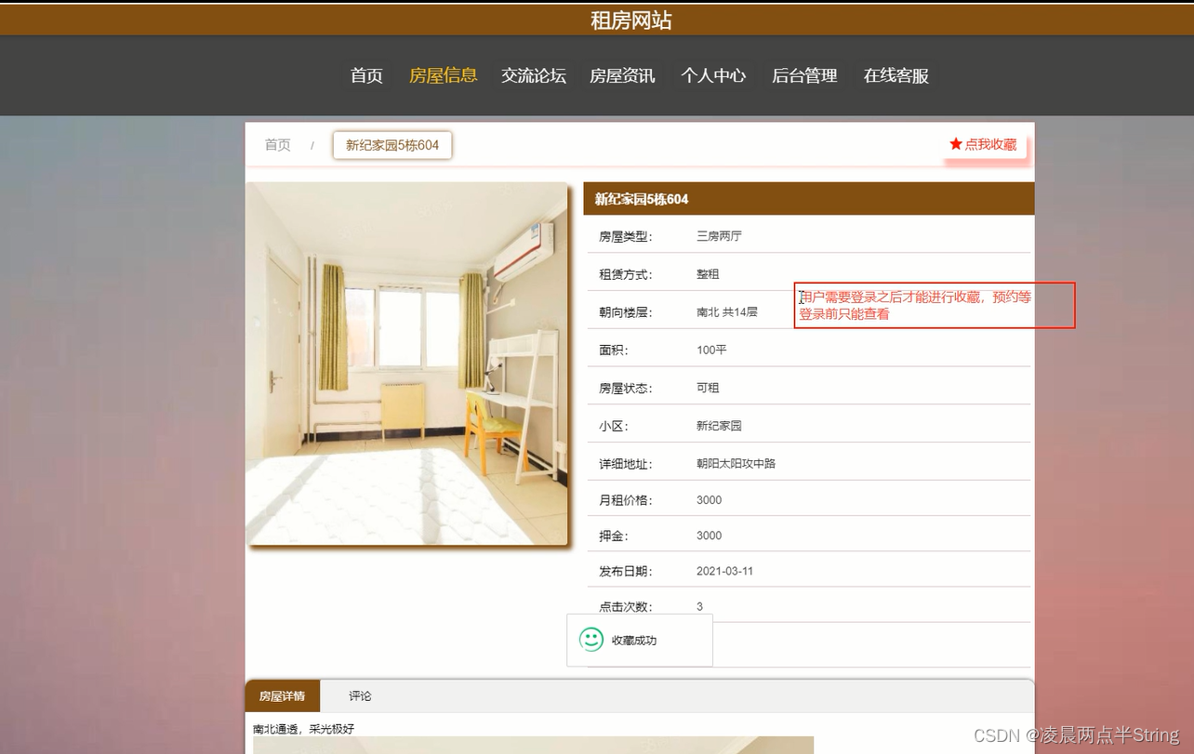The height and width of the screenshot is (754, 1194).
Task: Select the 南北 共14层 orientation value
Action: (727, 312)
